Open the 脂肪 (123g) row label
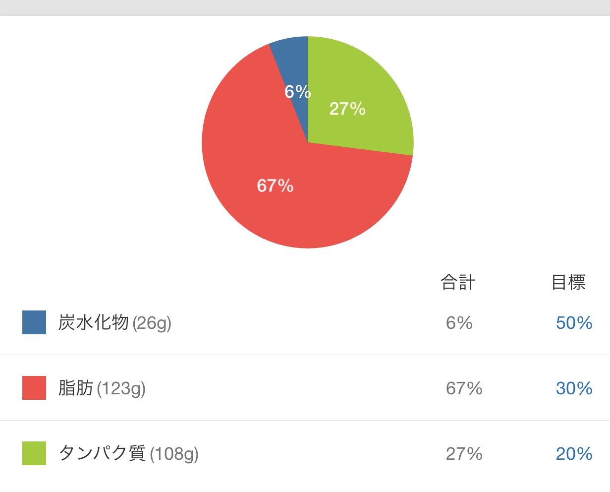610x492 pixels. (x=102, y=388)
